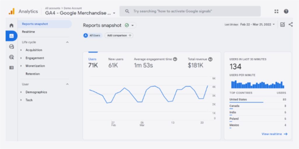299x149 pixels.
Task: Open the Explore icon in left rail
Action: pyautogui.click(x=11, y=46)
